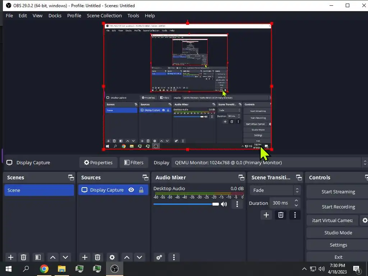This screenshot has height=276, width=368.
Task: Select the Scene item in Scenes list
Action: point(39,190)
